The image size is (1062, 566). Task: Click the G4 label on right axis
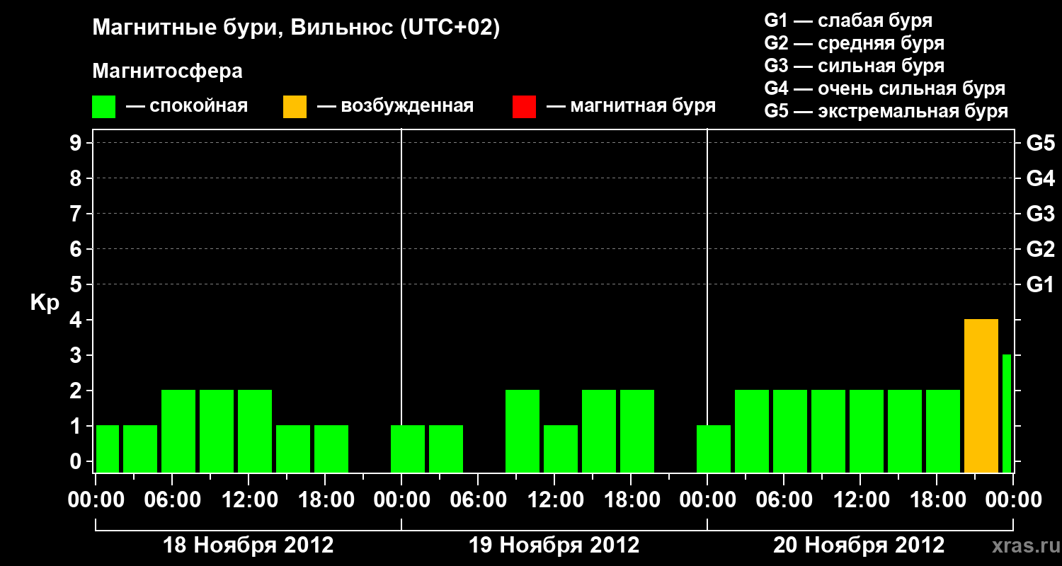click(1040, 178)
